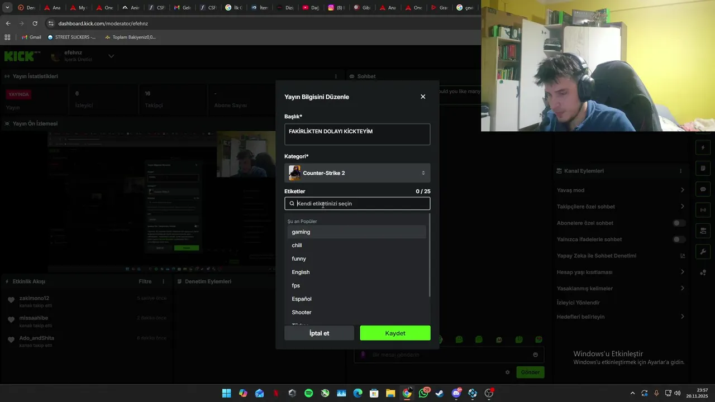Open Kanal Eylemleri options menu

click(x=680, y=171)
